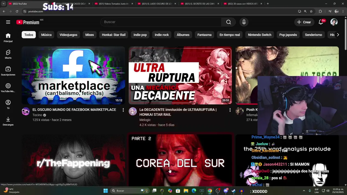The image size is (347, 195).
Task: Open YouTube Music sidebar item
Action: pos(8,88)
